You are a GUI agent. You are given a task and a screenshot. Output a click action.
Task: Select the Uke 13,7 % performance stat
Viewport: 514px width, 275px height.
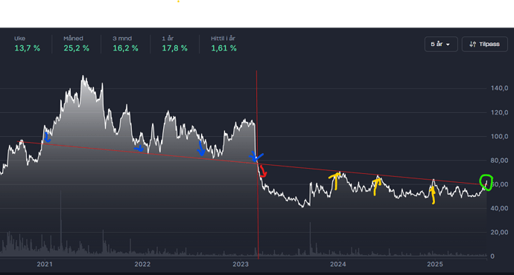(28, 44)
